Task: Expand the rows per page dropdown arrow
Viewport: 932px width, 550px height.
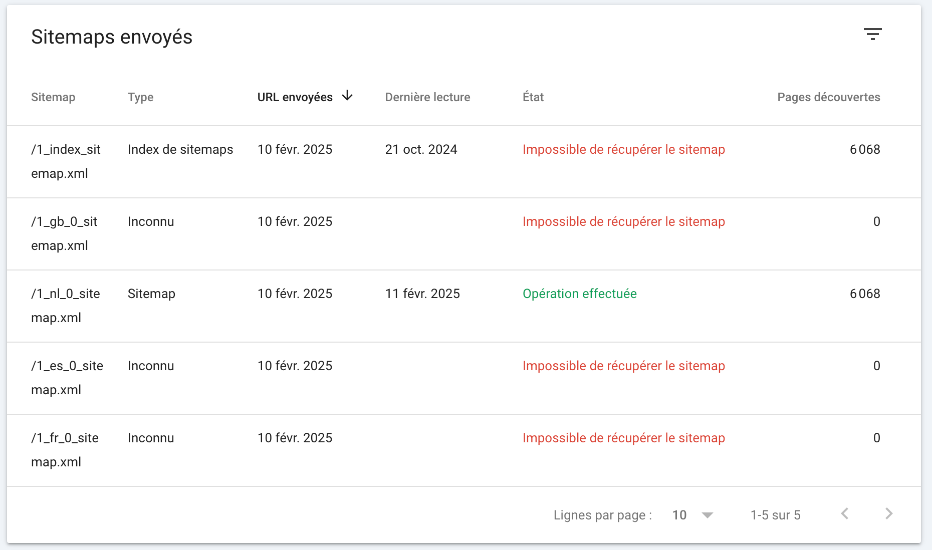Action: coord(708,515)
